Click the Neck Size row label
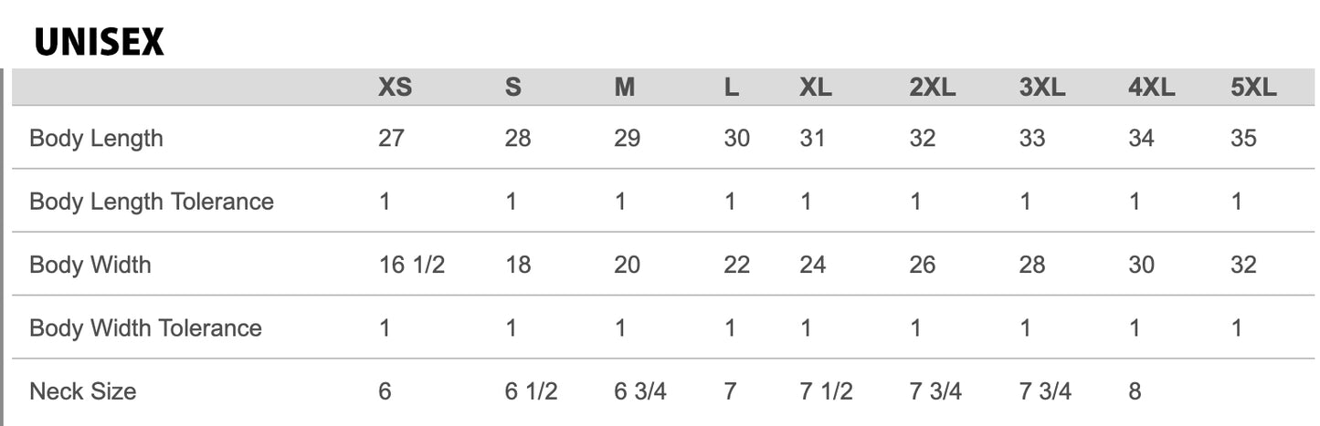 (x=82, y=391)
